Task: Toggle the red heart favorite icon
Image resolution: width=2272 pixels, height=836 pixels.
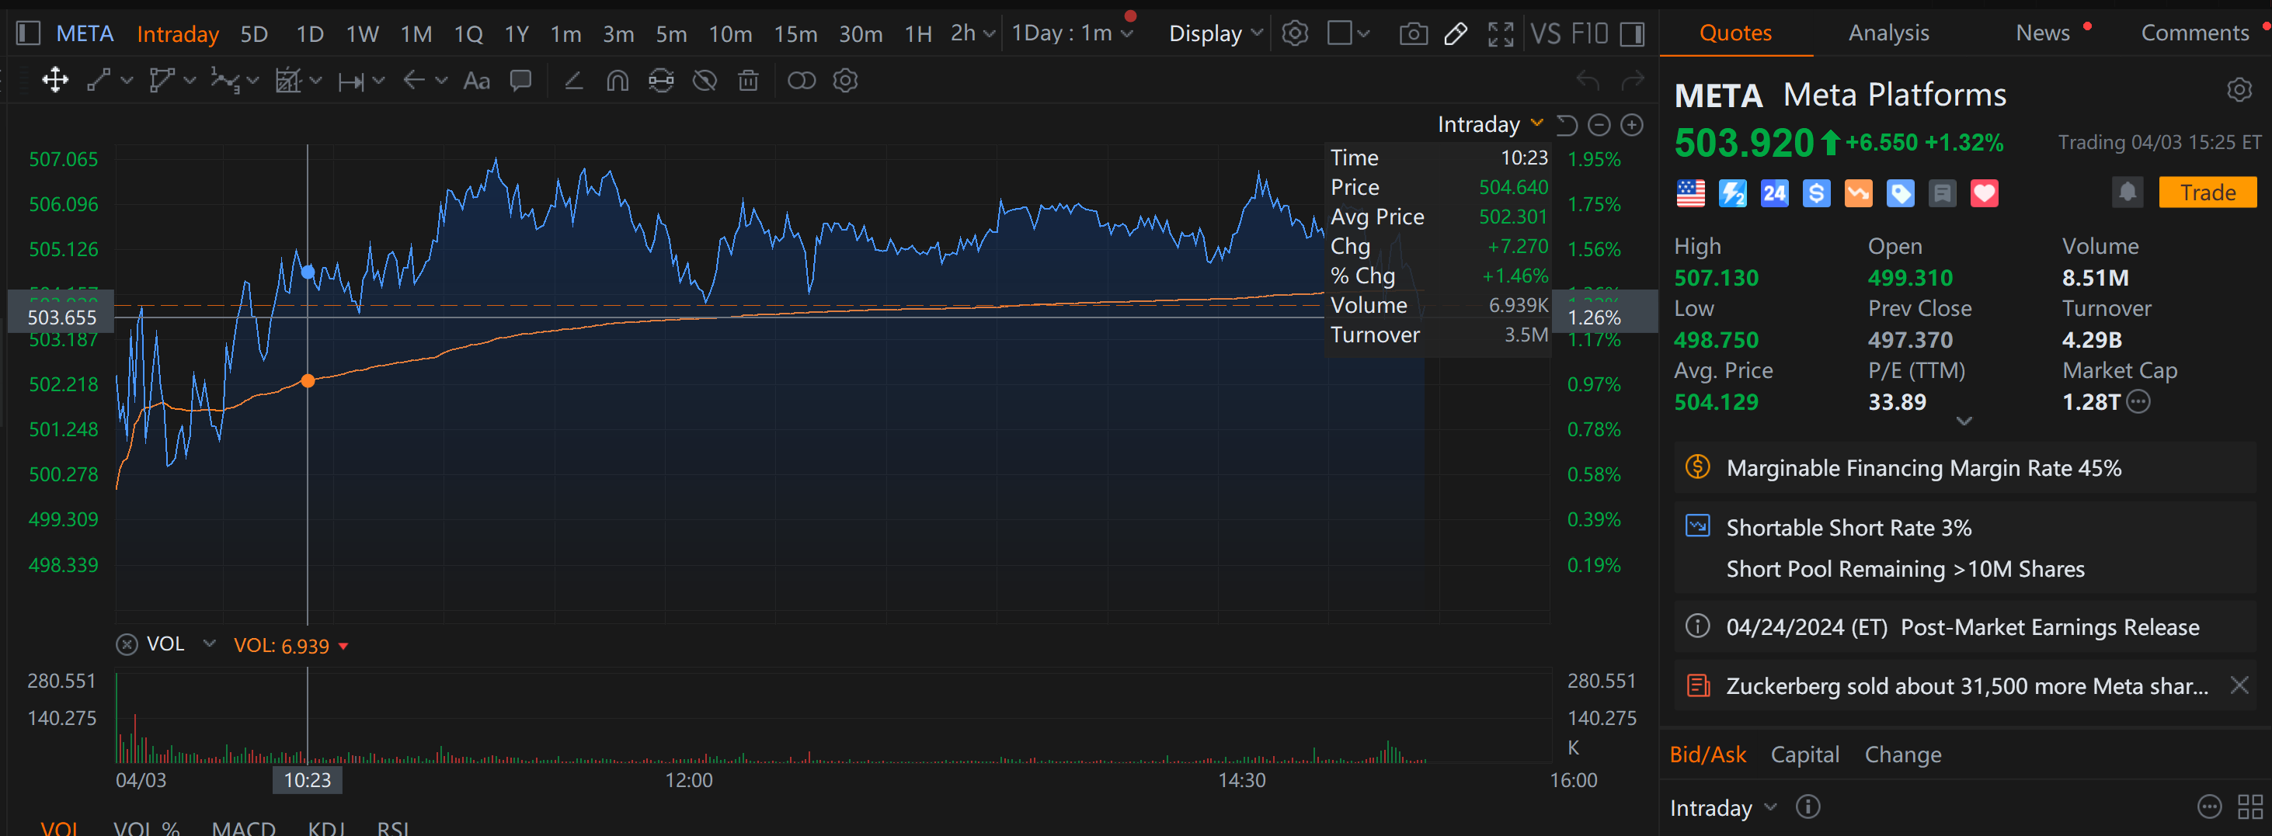Action: pos(1984,193)
